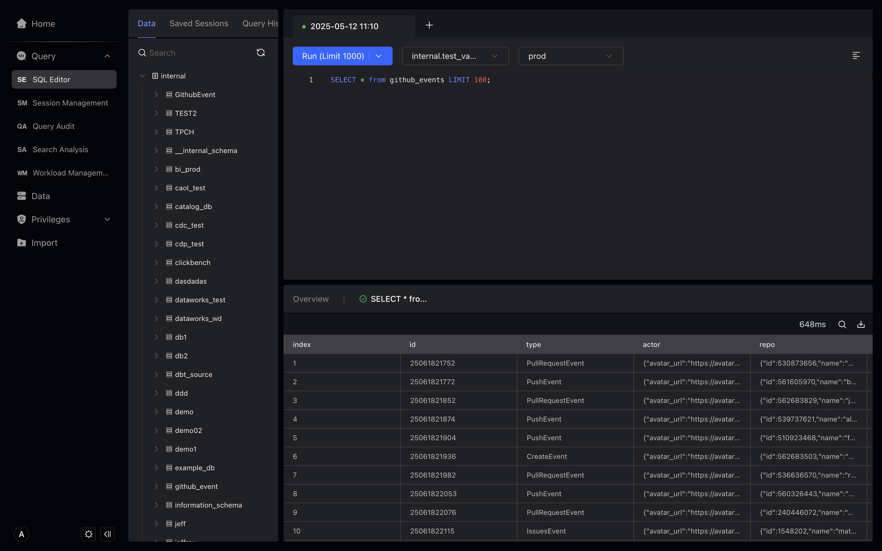Image resolution: width=882 pixels, height=551 pixels.
Task: Open the Data section icon in sidebar
Action: click(x=22, y=196)
